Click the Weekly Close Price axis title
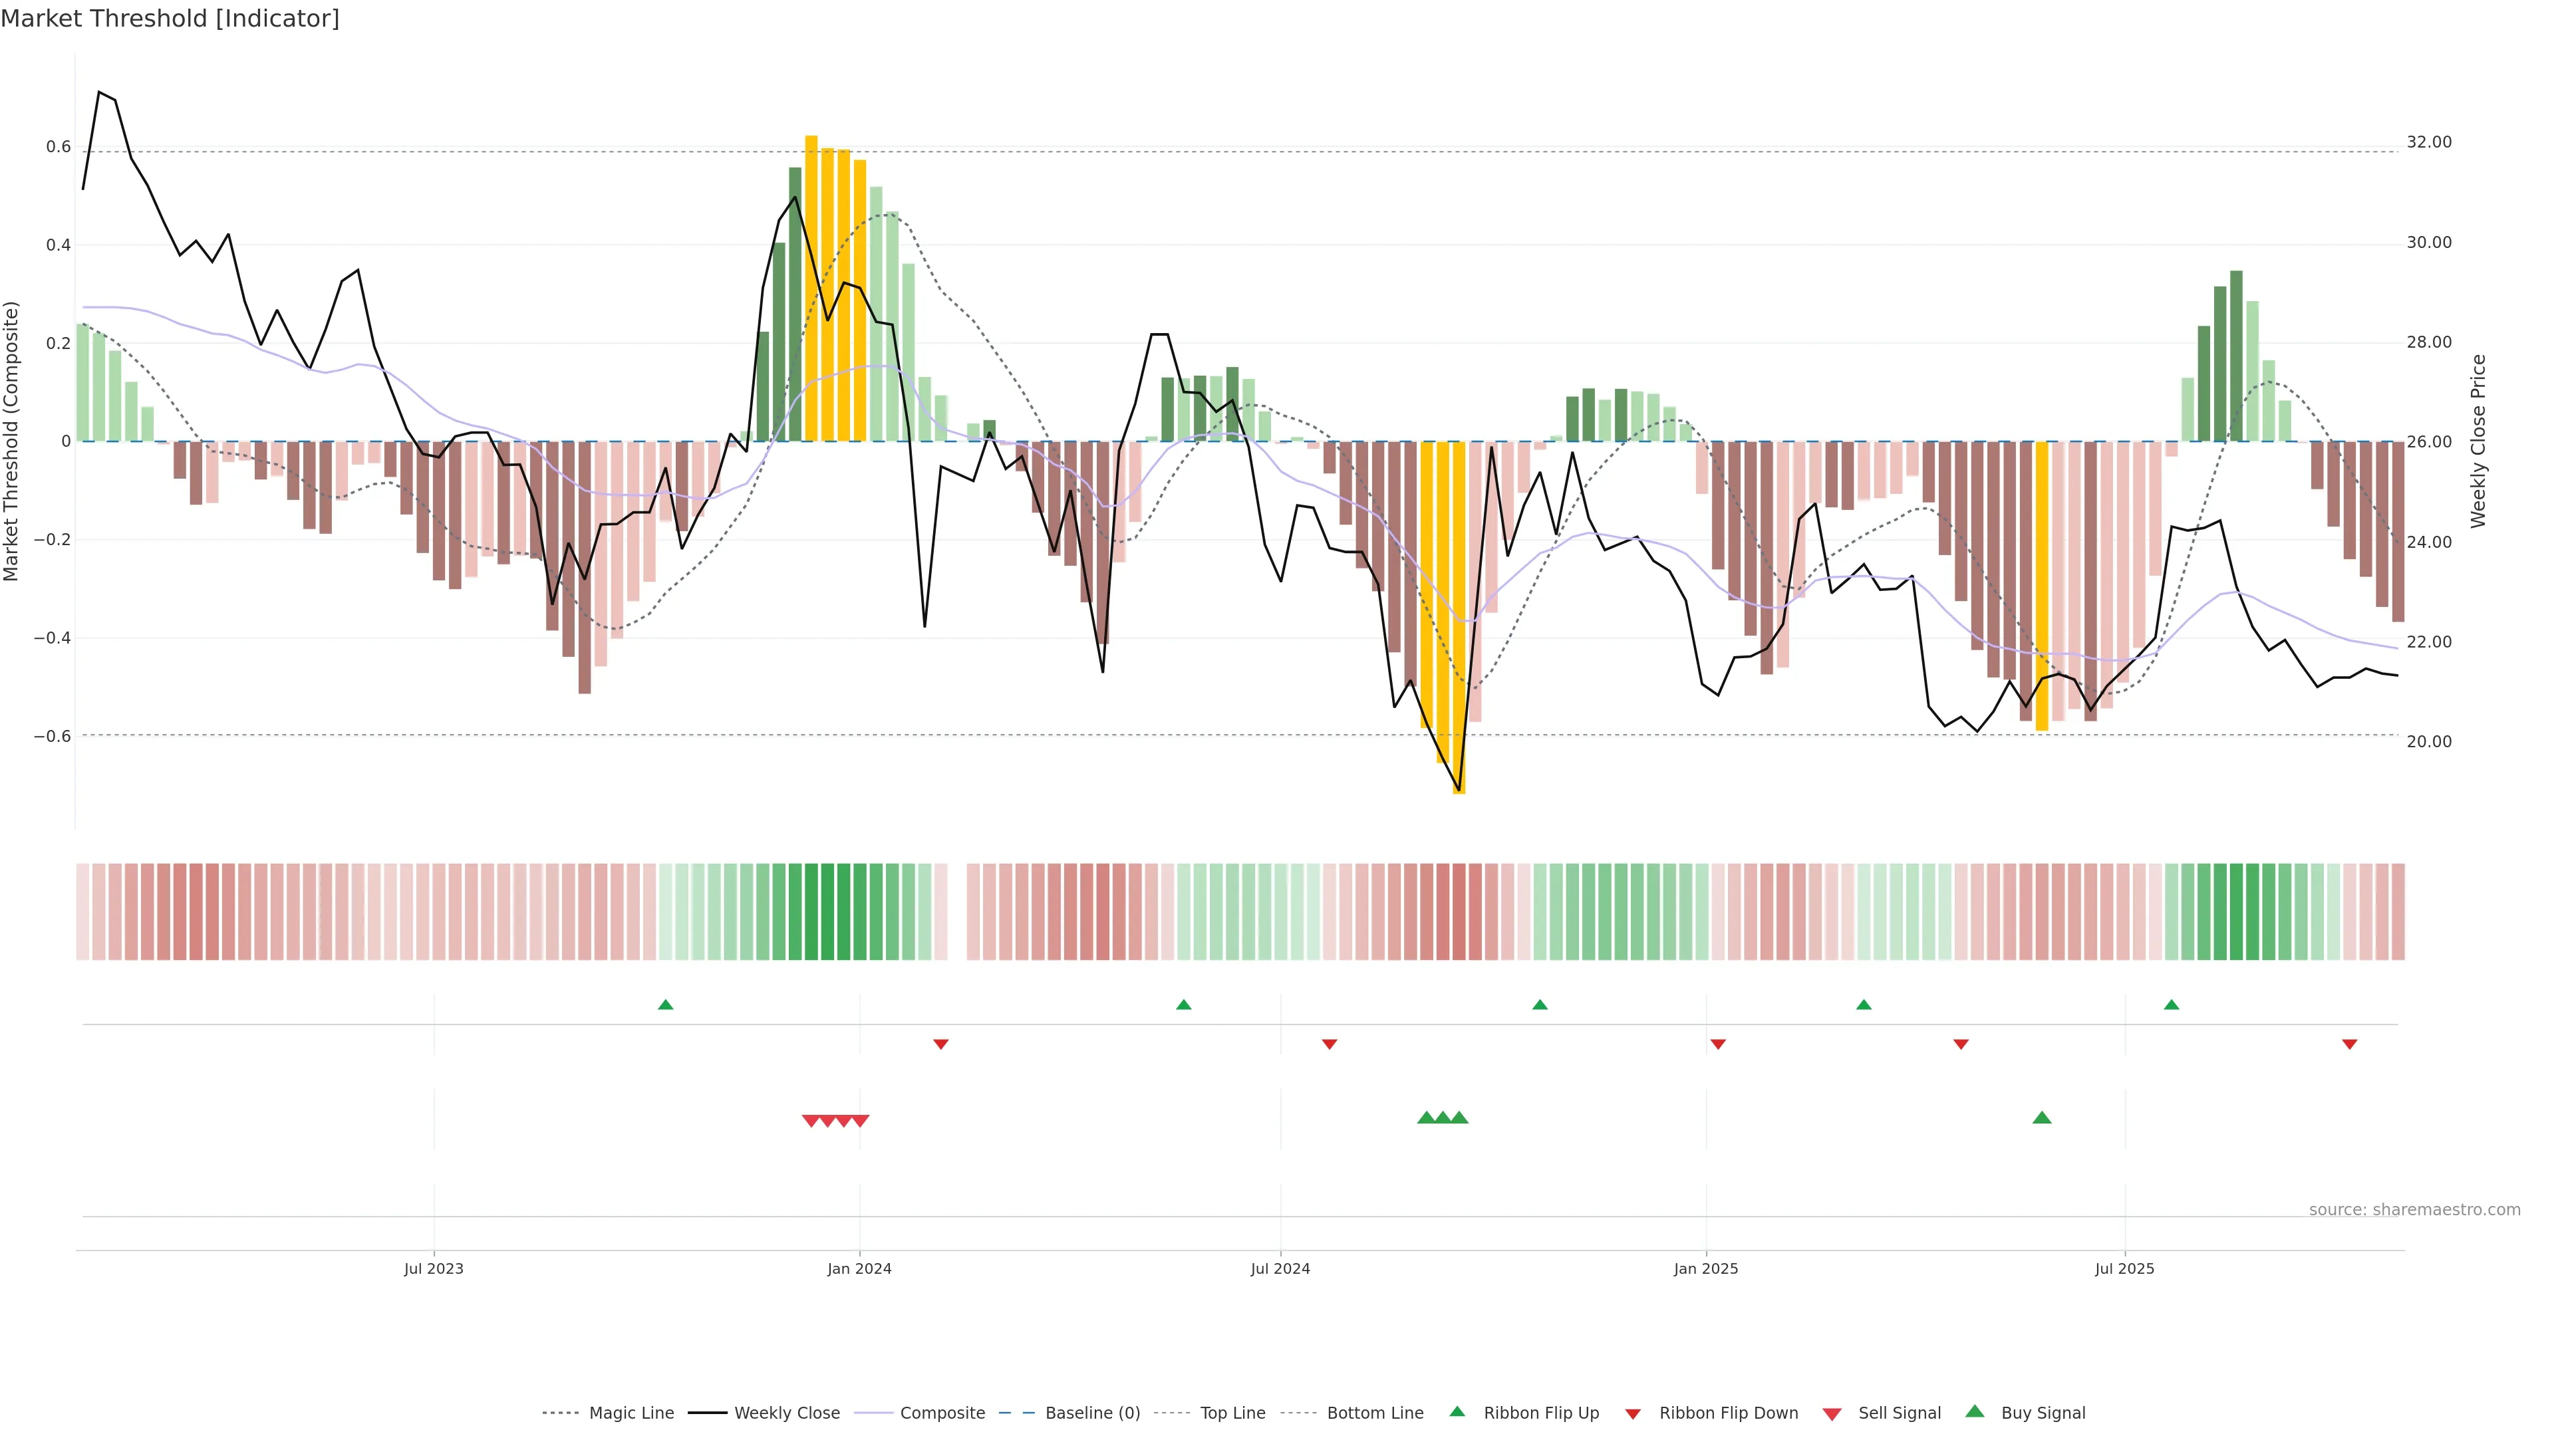Screen dimensions: 2554x1436 (x=2478, y=441)
